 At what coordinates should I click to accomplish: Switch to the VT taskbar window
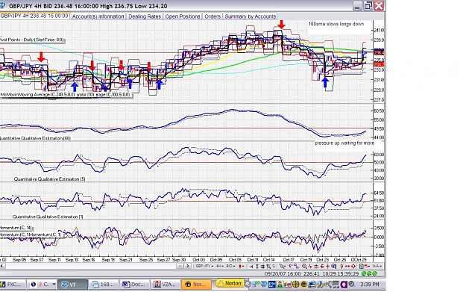tap(73, 285)
